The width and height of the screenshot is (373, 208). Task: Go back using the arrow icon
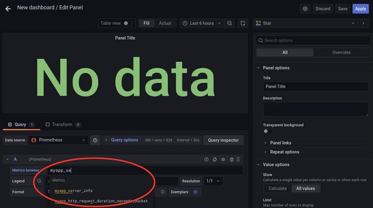(8, 9)
